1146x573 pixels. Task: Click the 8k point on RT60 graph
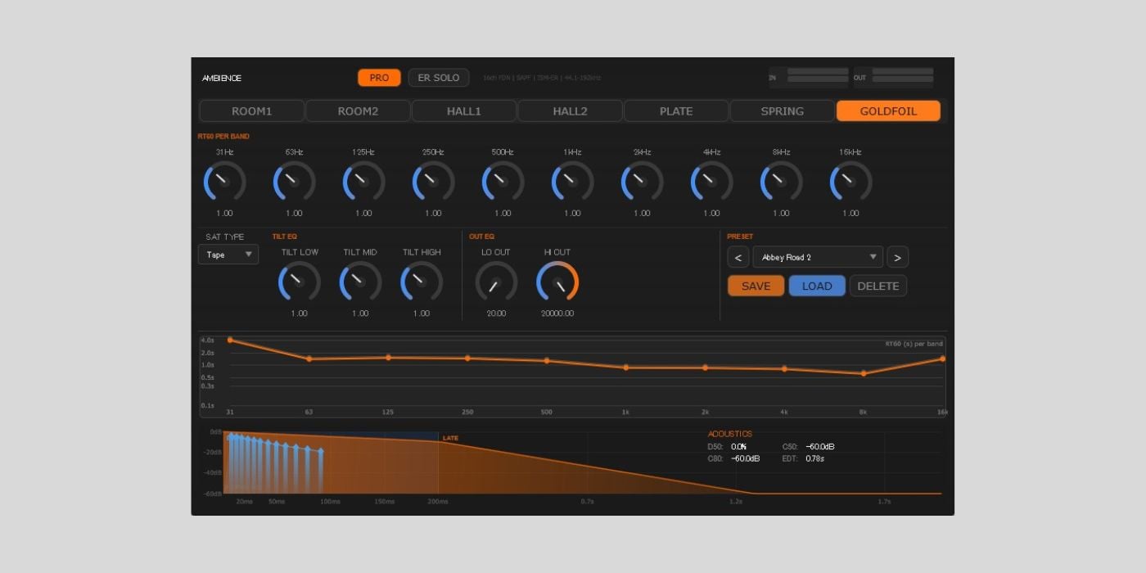[863, 373]
